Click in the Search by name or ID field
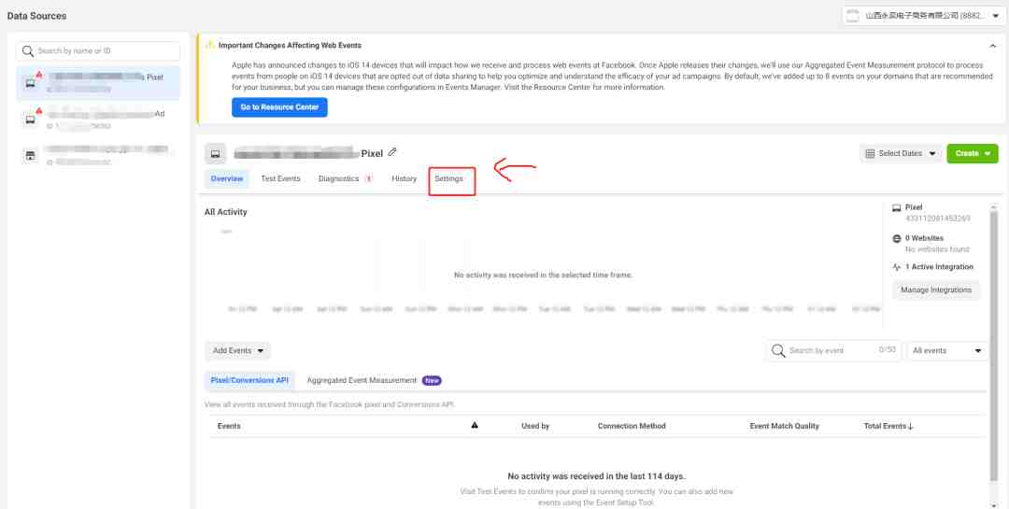Image resolution: width=1009 pixels, height=509 pixels. (x=98, y=50)
